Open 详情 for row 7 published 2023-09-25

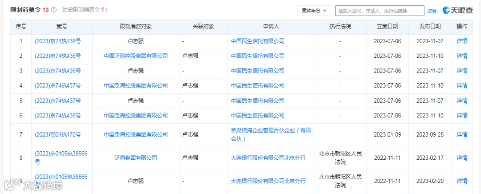(x=462, y=134)
